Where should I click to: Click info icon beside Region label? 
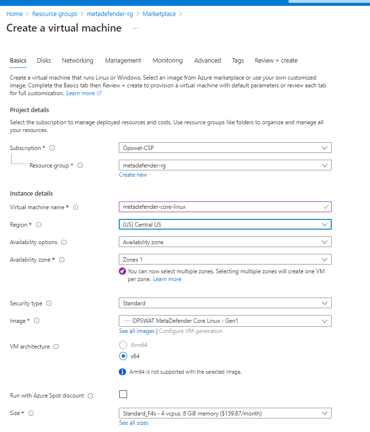(38, 225)
